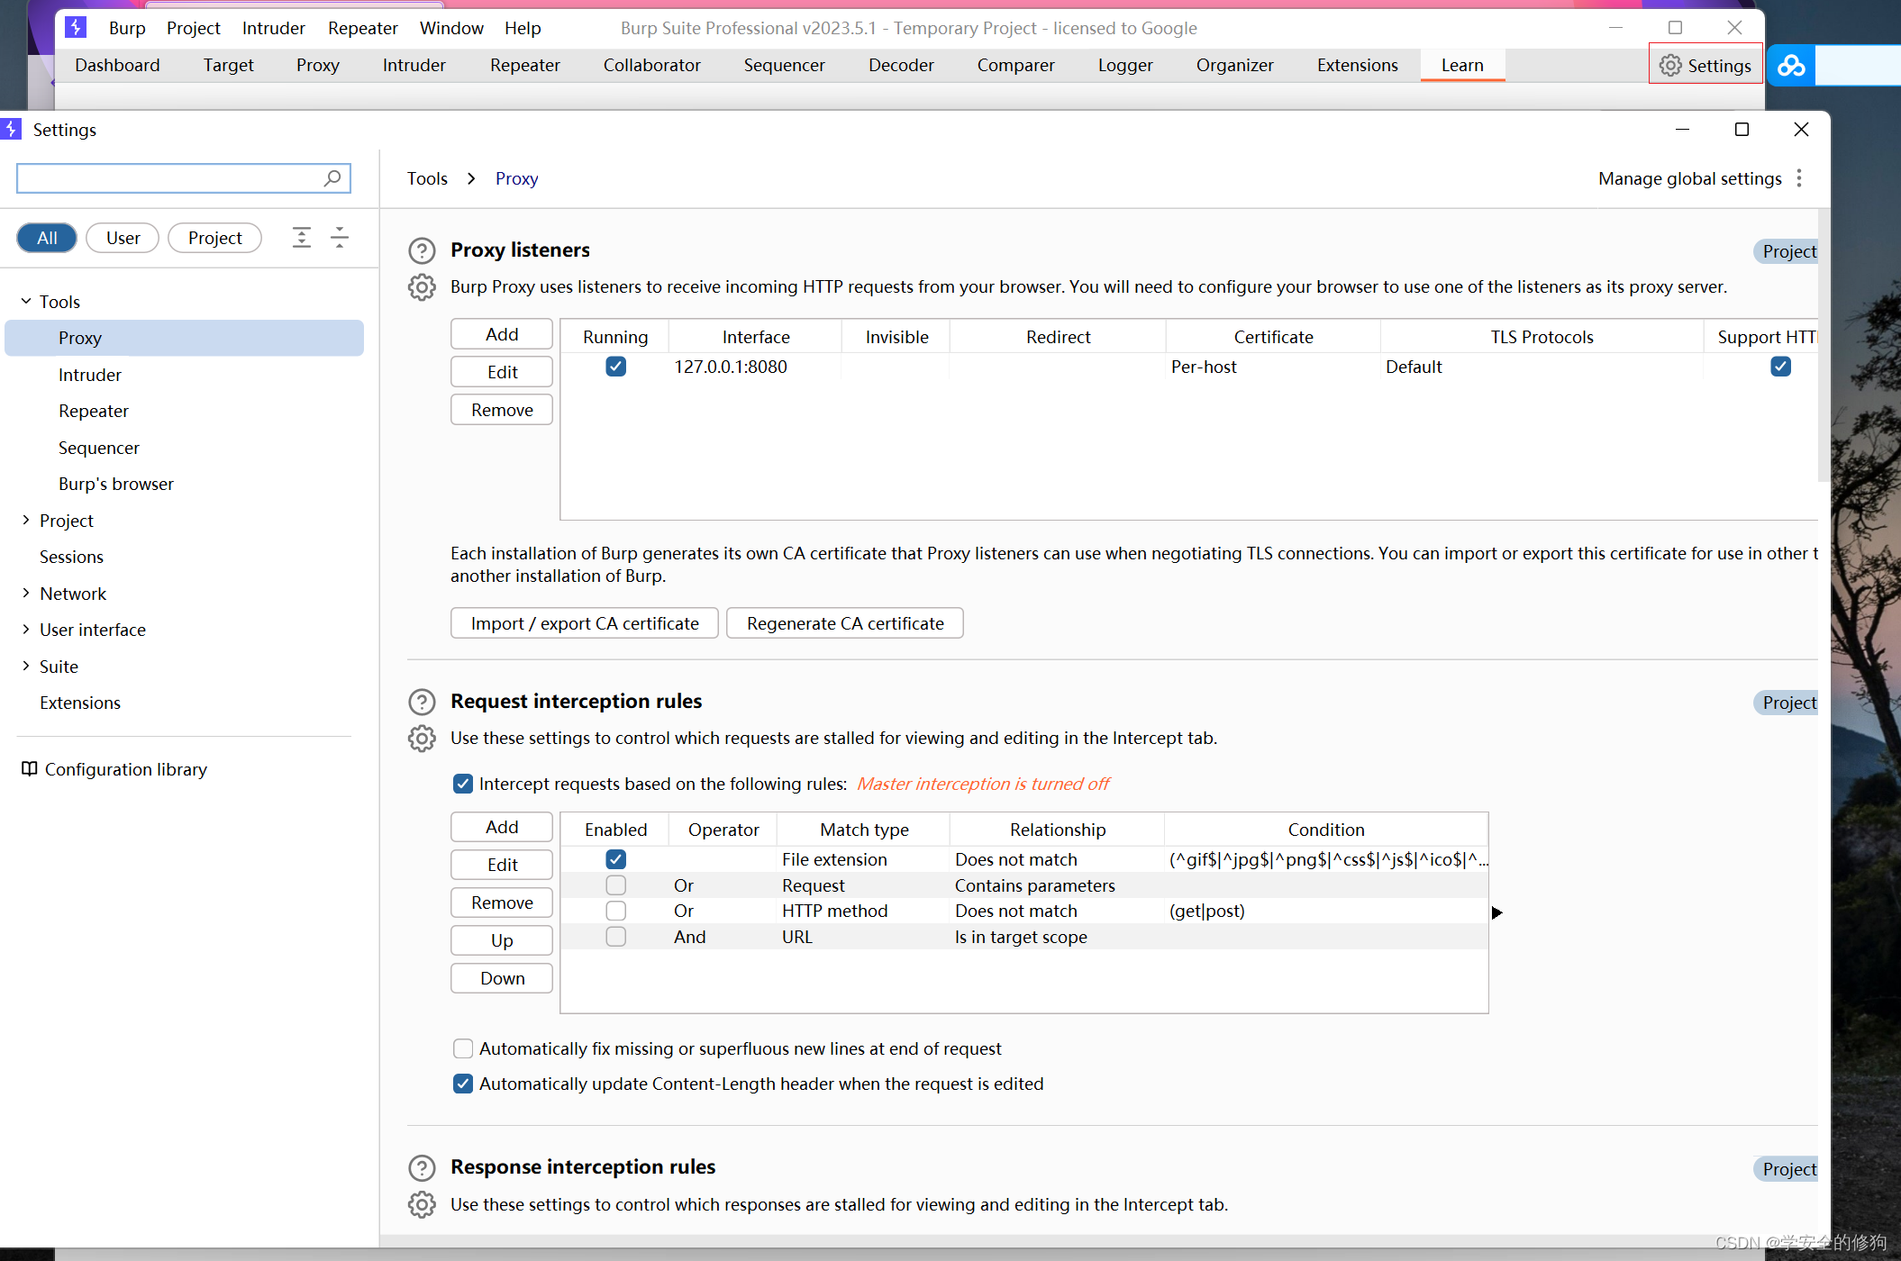Open Request interception rules gear icon
The height and width of the screenshot is (1261, 1901).
[422, 739]
